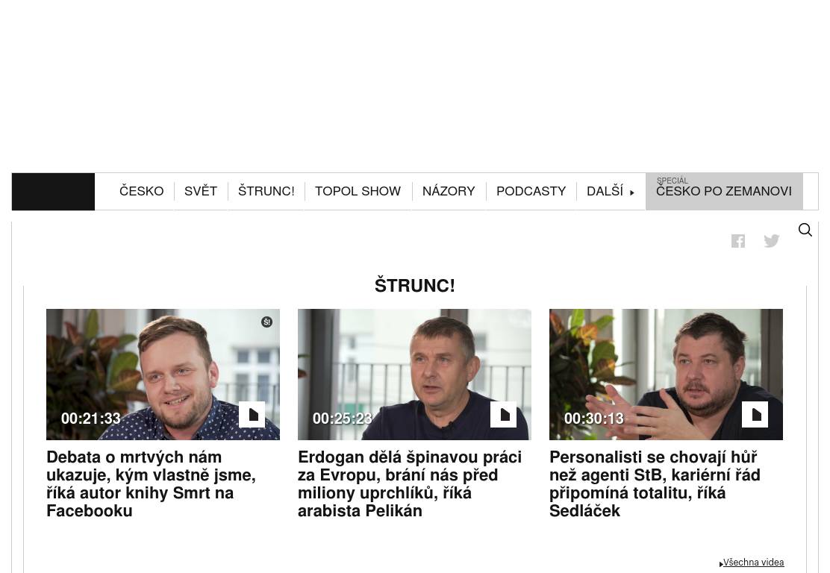830x573 pixels.
Task: Click video icon on Pelikán thumbnail
Action: pos(503,414)
